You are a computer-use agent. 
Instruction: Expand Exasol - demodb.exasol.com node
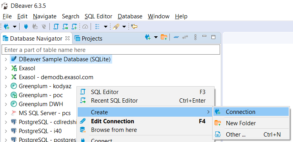tap(6, 77)
